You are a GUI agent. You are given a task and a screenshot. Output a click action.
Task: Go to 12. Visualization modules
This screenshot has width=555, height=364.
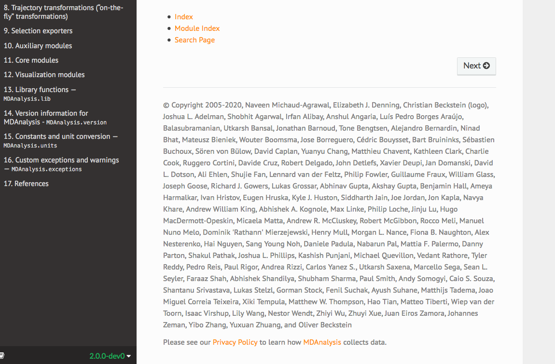pyautogui.click(x=44, y=75)
